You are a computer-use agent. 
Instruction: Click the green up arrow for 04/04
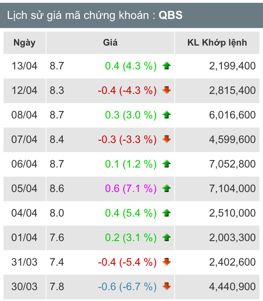(x=167, y=213)
